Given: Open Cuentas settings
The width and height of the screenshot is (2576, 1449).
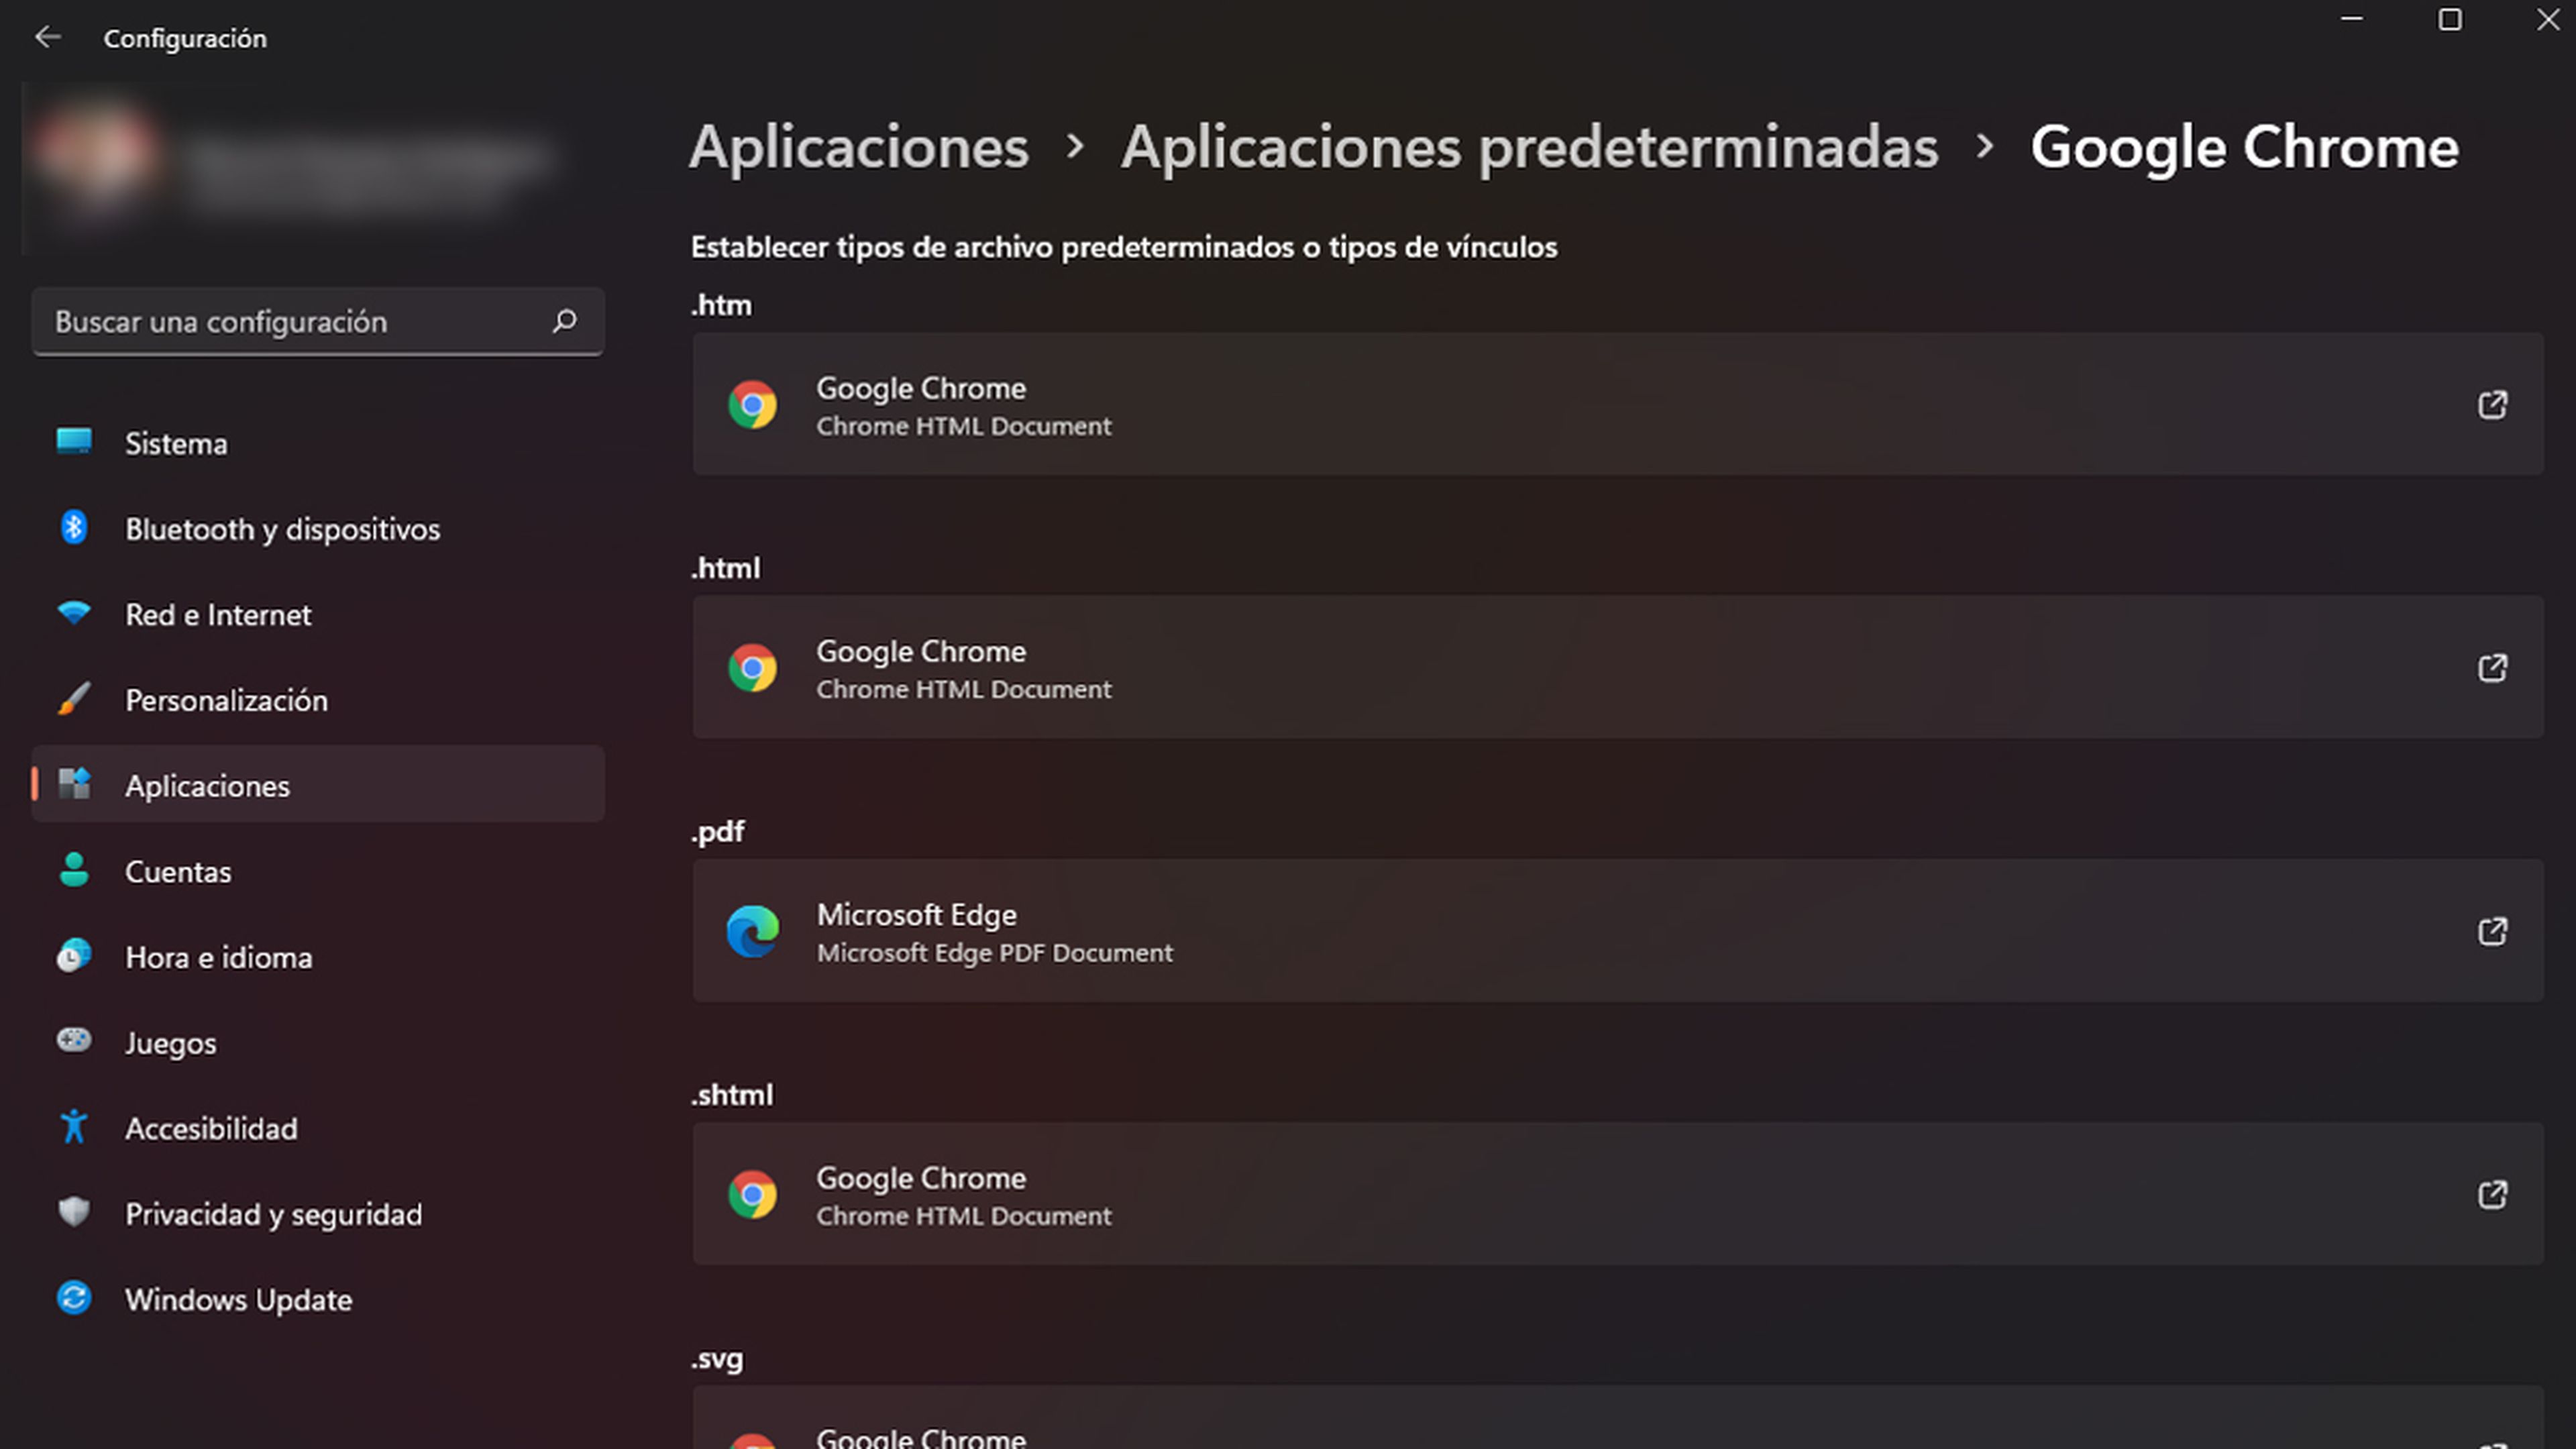Looking at the screenshot, I should click(x=318, y=871).
